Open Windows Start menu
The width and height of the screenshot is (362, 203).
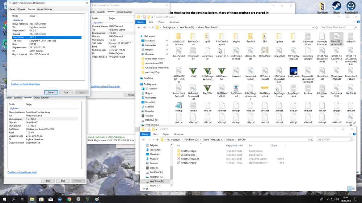click(x=4, y=199)
